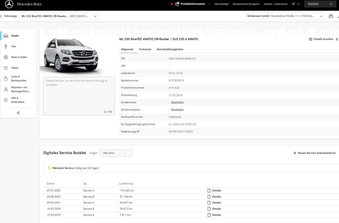Click the Räder & Reifen wheel icon

coord(6,57)
